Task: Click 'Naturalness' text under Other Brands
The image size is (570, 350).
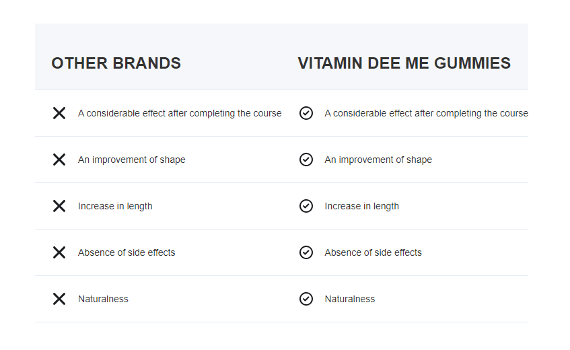Action: coord(103,299)
